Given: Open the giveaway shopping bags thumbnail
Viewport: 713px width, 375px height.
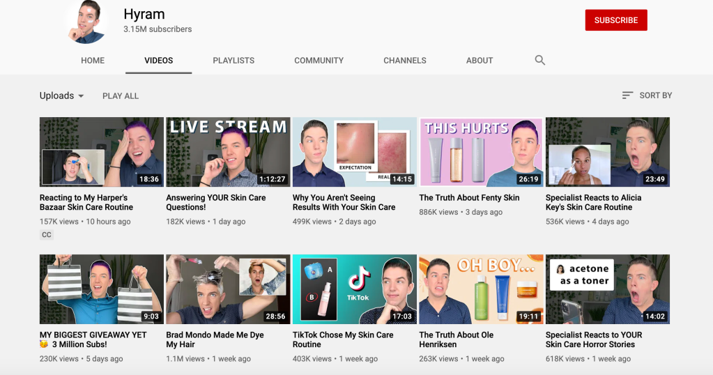Looking at the screenshot, I should (x=101, y=289).
